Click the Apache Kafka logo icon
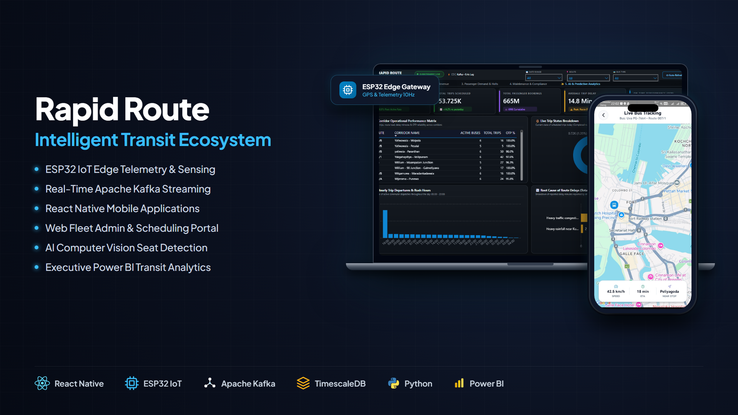Screen dimensions: 738x415 [209, 383]
